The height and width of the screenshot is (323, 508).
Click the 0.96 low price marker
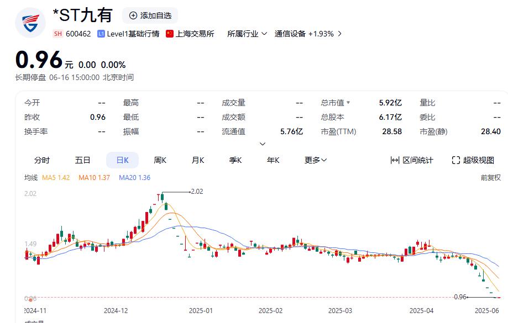pos(460,297)
